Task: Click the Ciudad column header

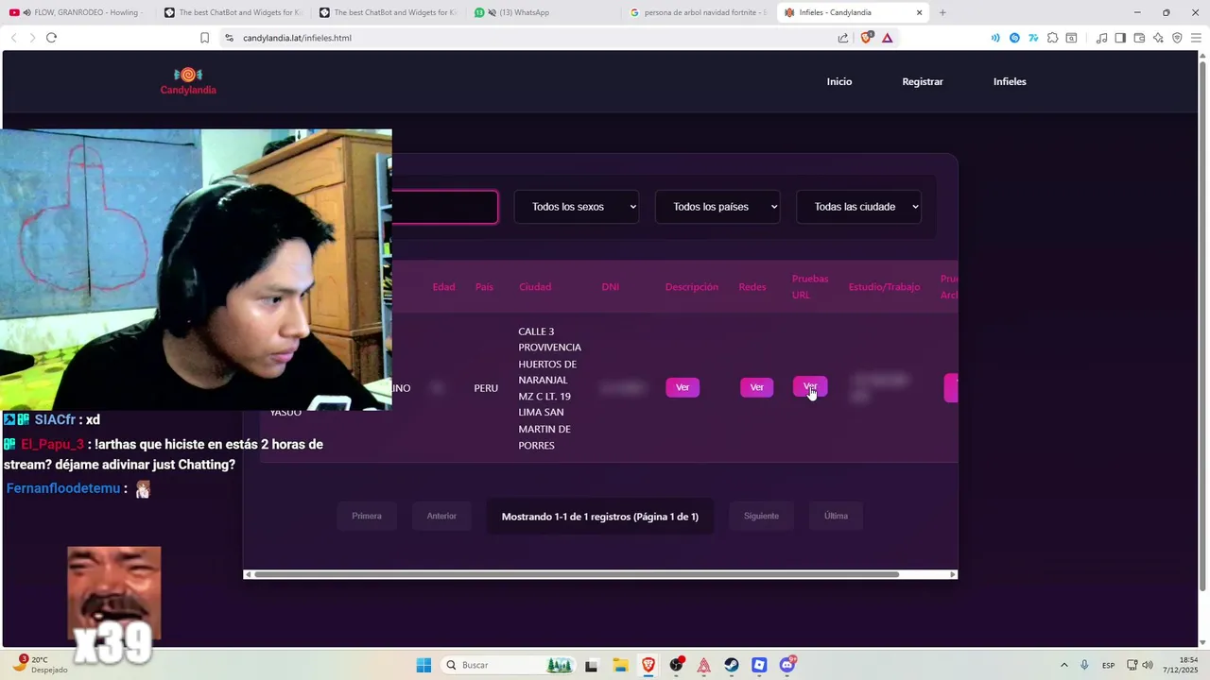Action: click(535, 287)
